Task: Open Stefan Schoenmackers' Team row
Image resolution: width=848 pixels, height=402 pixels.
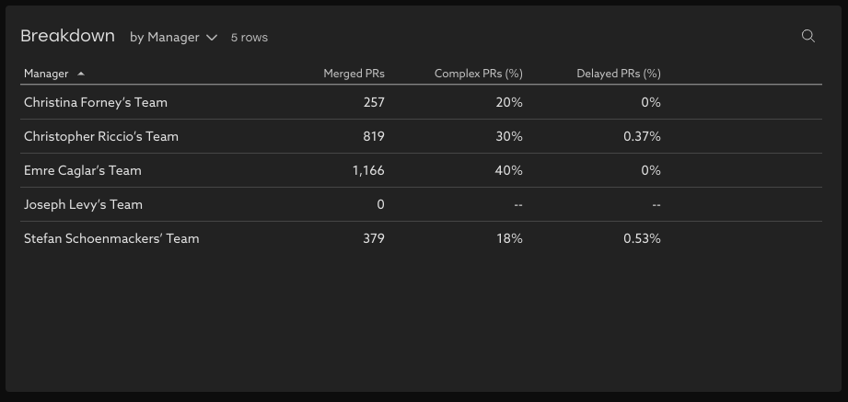Action: pyautogui.click(x=111, y=238)
